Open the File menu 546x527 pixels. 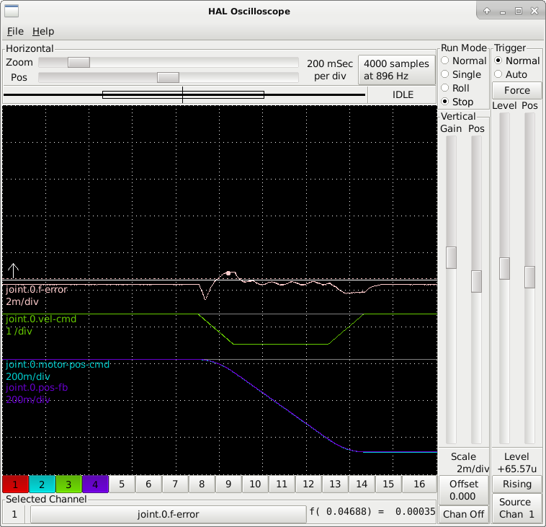point(15,32)
